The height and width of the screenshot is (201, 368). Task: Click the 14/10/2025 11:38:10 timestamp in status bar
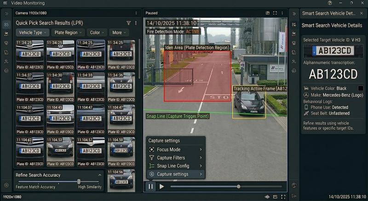[x=347, y=197]
